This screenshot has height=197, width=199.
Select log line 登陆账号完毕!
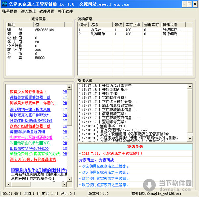tap(114, 122)
